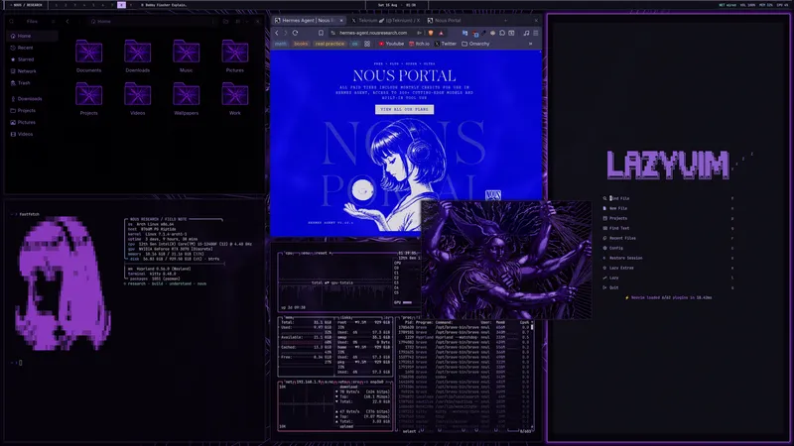Switch to the highlighted workspace in top bar

click(121, 5)
